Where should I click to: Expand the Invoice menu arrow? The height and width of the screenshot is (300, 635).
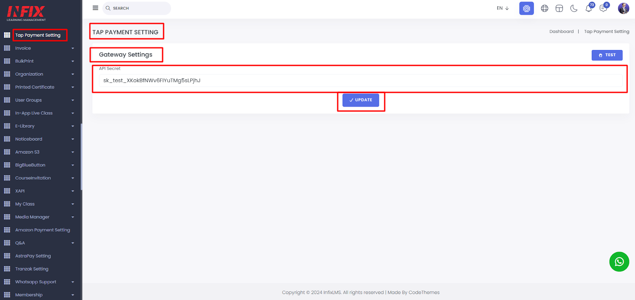pyautogui.click(x=73, y=48)
